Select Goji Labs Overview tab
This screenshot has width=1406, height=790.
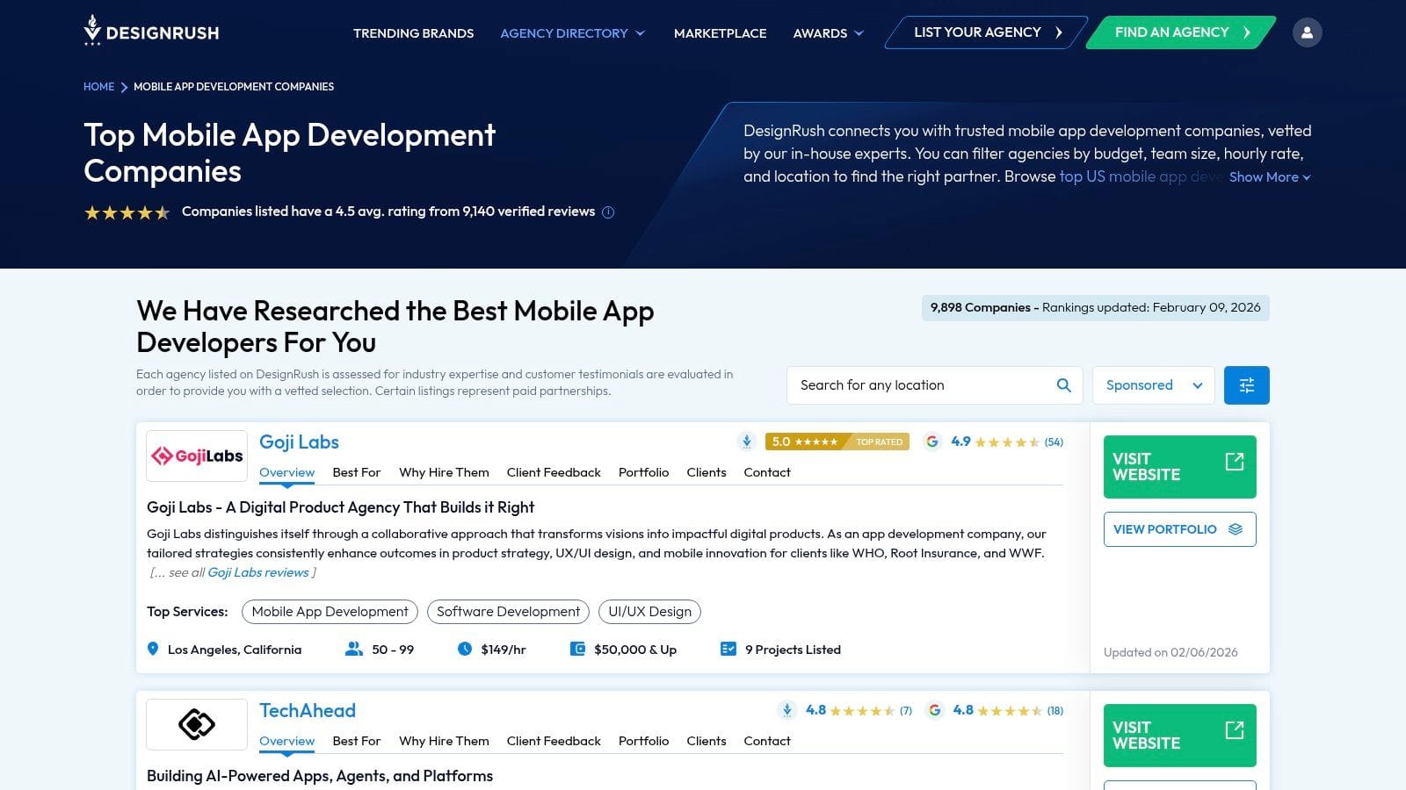coord(286,472)
